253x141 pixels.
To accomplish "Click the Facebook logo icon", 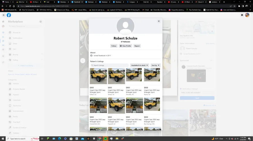I will pos(9,15).
